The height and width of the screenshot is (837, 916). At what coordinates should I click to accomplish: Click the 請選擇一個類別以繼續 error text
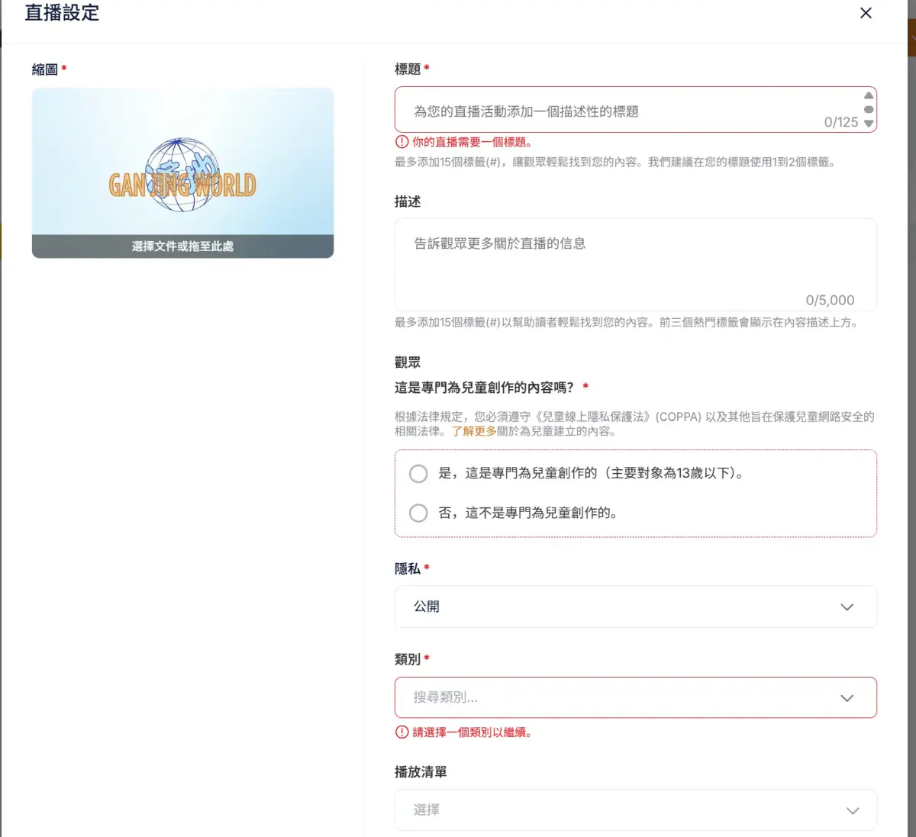click(x=472, y=732)
